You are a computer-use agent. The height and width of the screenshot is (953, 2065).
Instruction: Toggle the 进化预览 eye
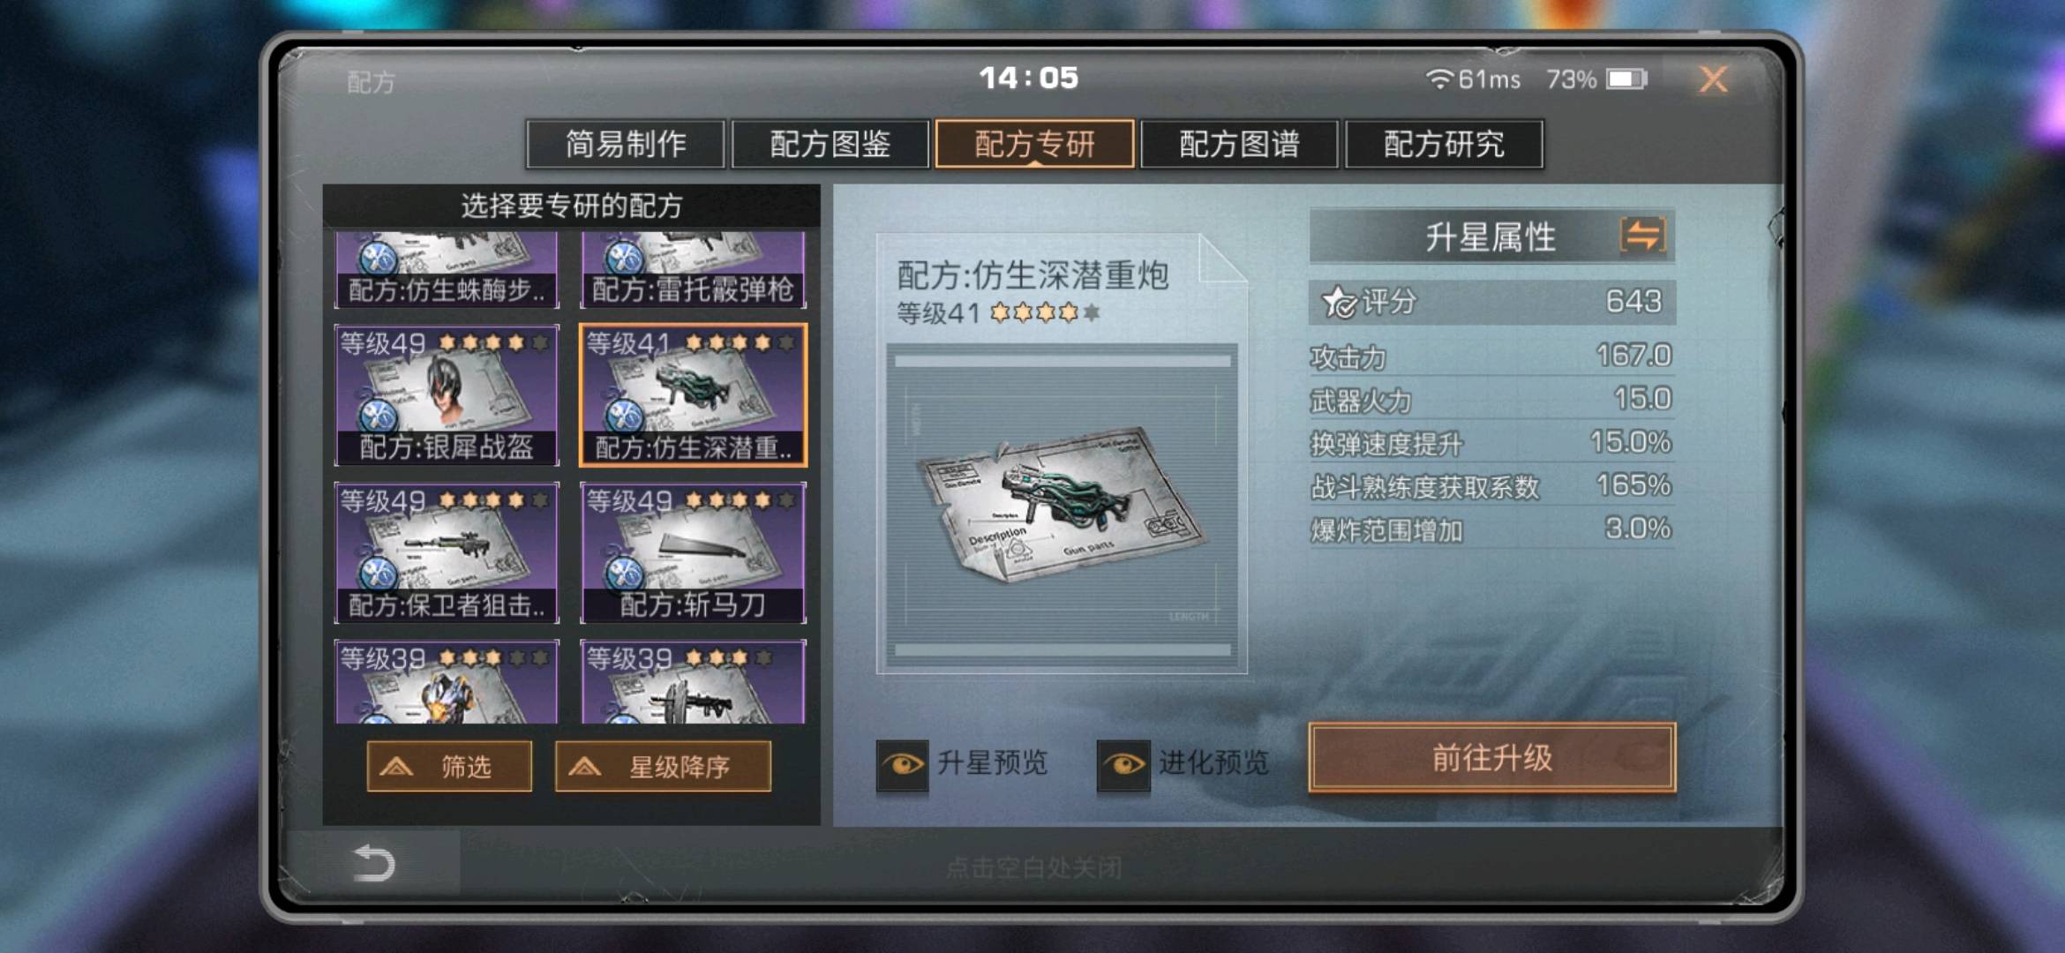(1123, 763)
